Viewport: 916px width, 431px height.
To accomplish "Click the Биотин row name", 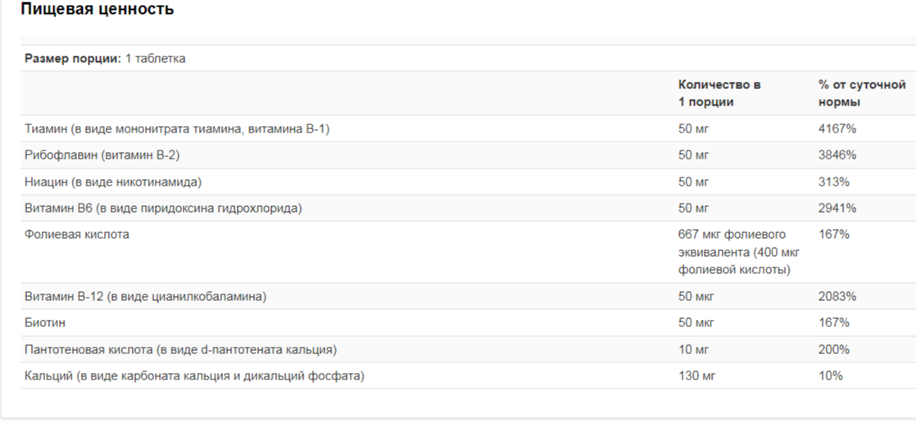I will coord(45,322).
